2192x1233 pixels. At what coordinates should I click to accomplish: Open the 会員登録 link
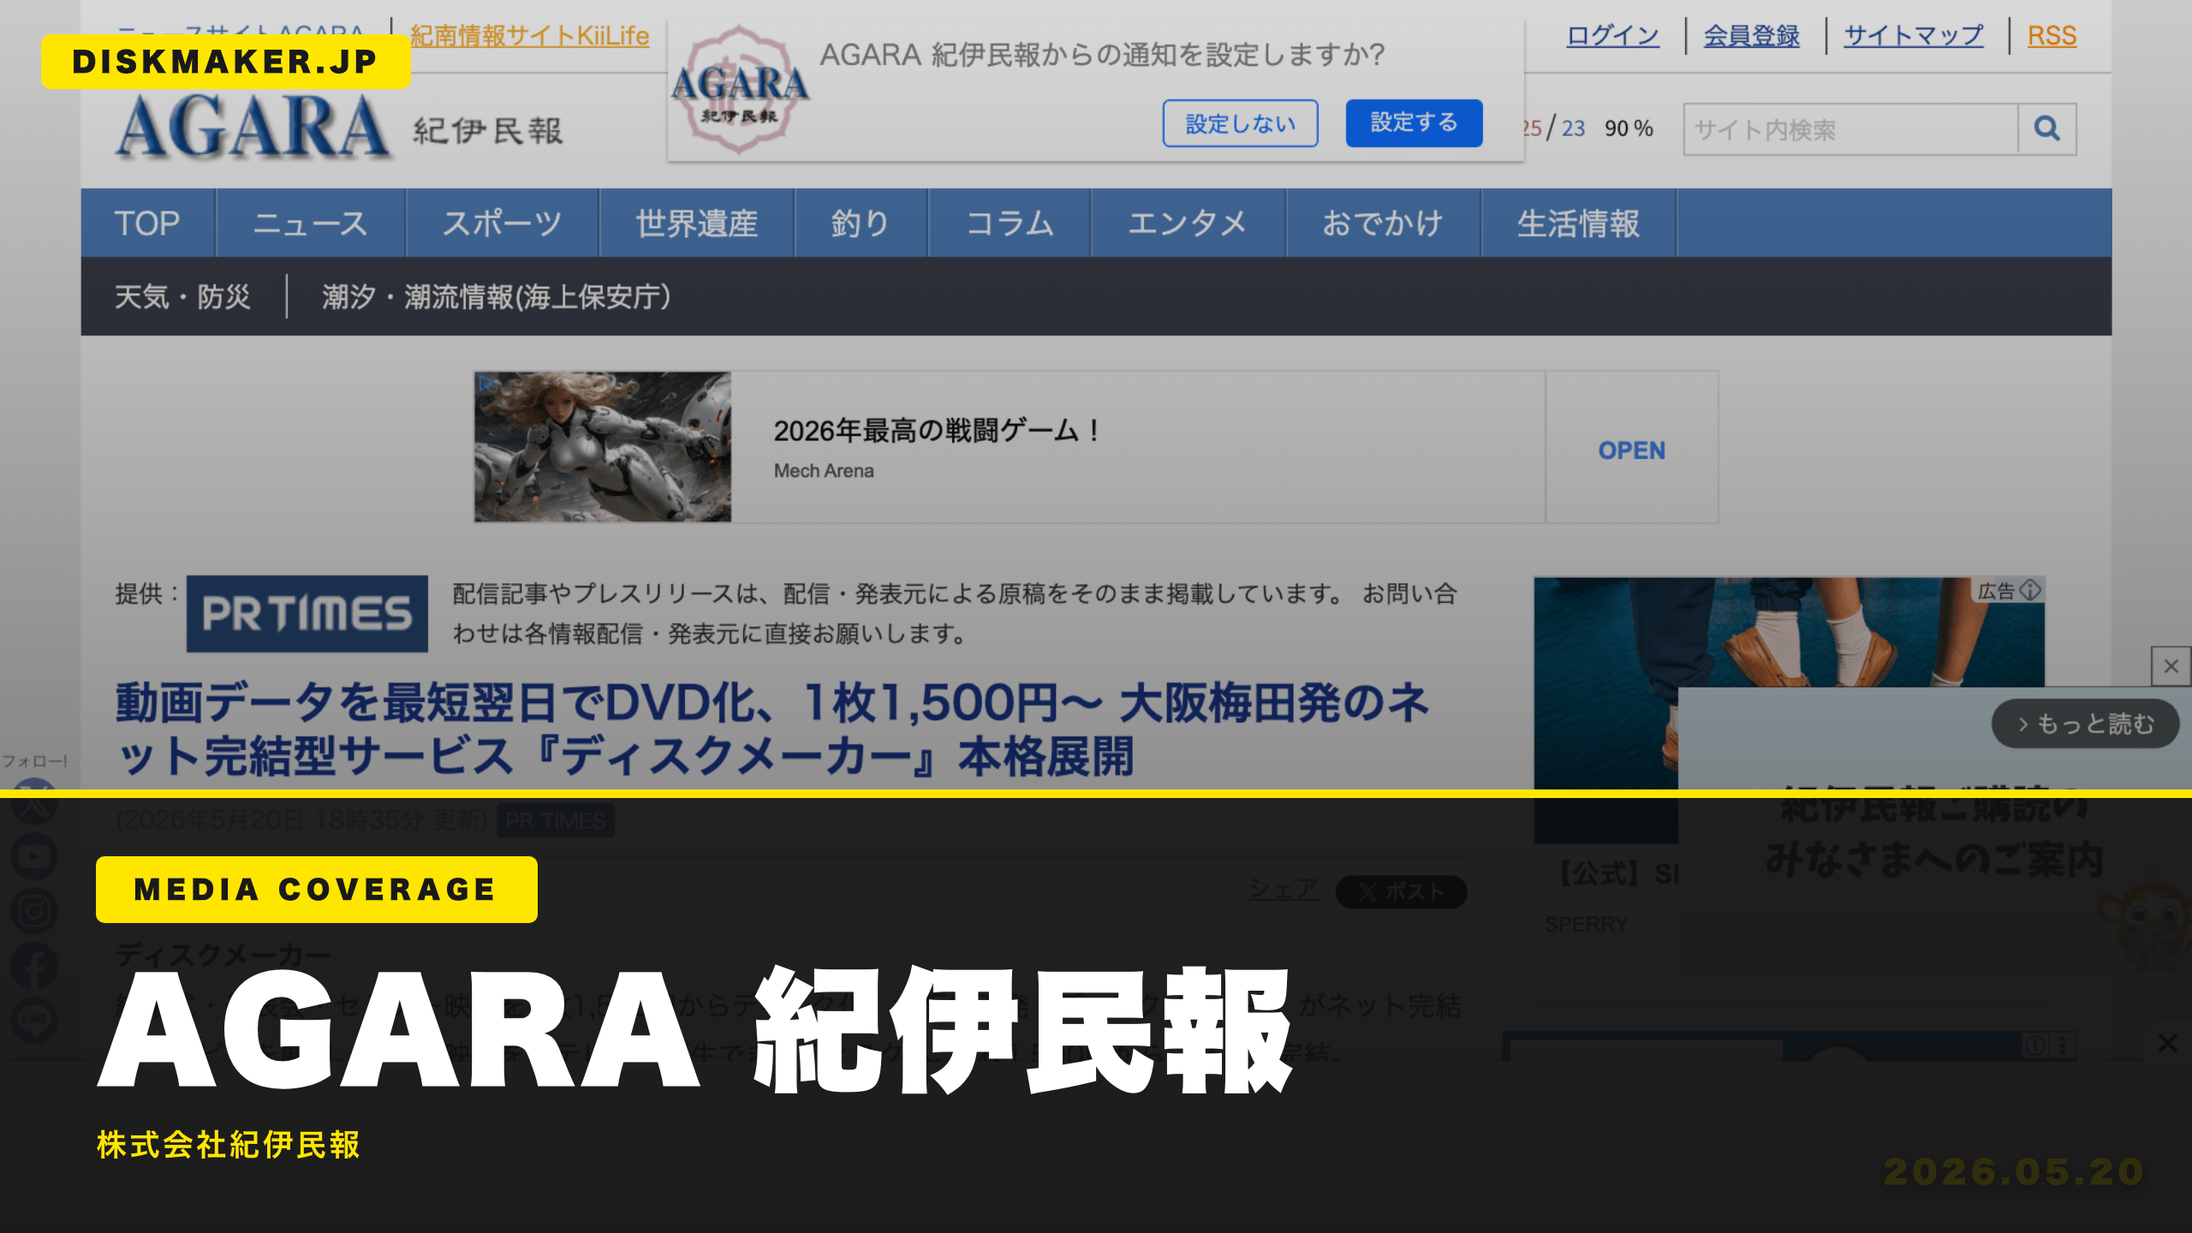coord(1752,36)
